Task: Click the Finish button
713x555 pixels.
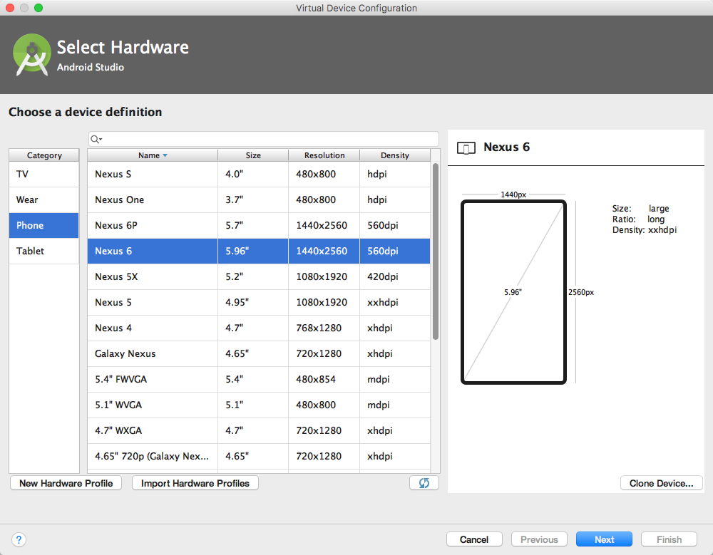Action: point(669,539)
